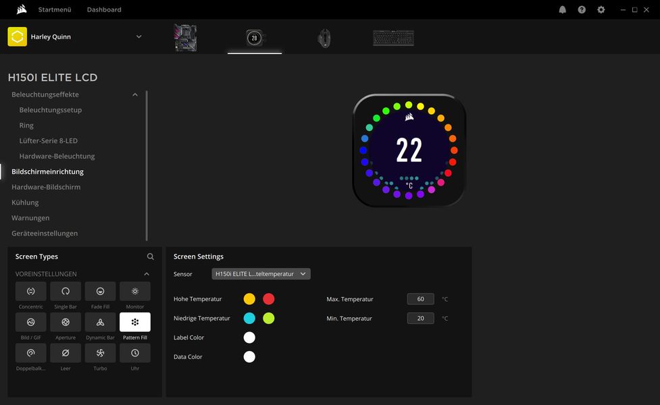The height and width of the screenshot is (405, 660).
Task: Open the profile dropdown chevron
Action: coord(139,36)
